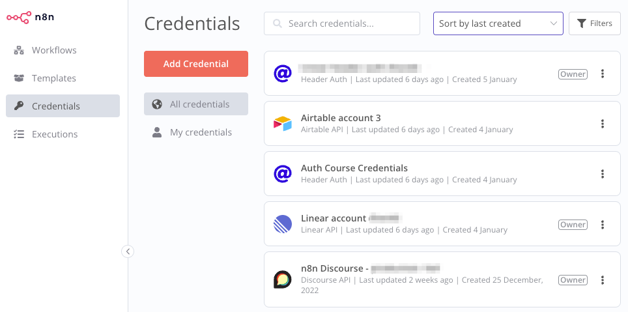This screenshot has height=312, width=628.
Task: Collapse the sidebar with the chevron arrow
Action: point(128,251)
